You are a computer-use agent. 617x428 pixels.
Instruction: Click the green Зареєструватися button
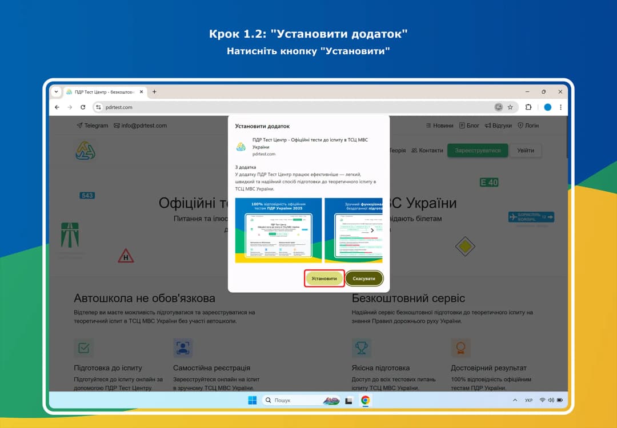tap(478, 150)
